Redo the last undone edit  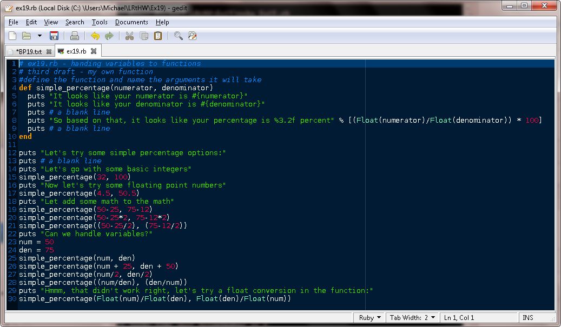(108, 35)
